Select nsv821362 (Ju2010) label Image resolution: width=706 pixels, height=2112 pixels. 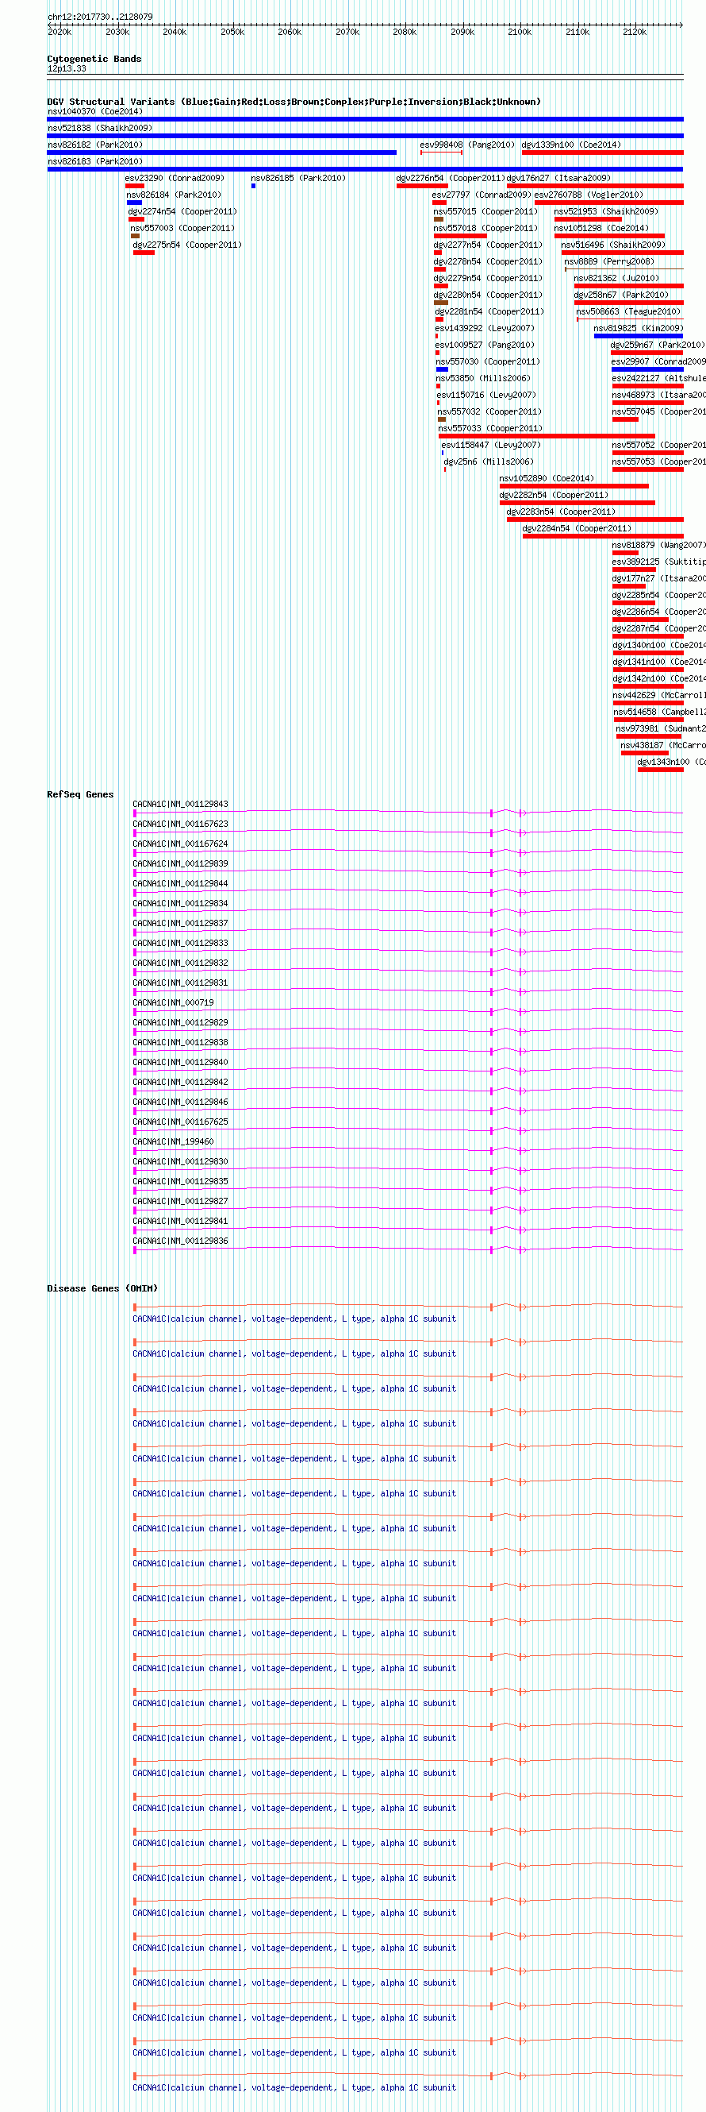click(616, 278)
